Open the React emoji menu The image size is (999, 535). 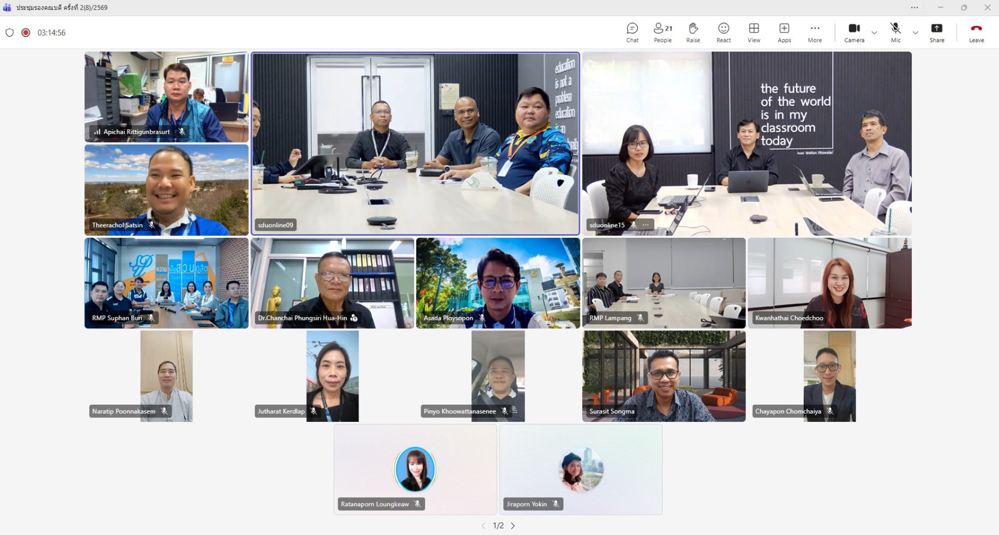click(723, 32)
